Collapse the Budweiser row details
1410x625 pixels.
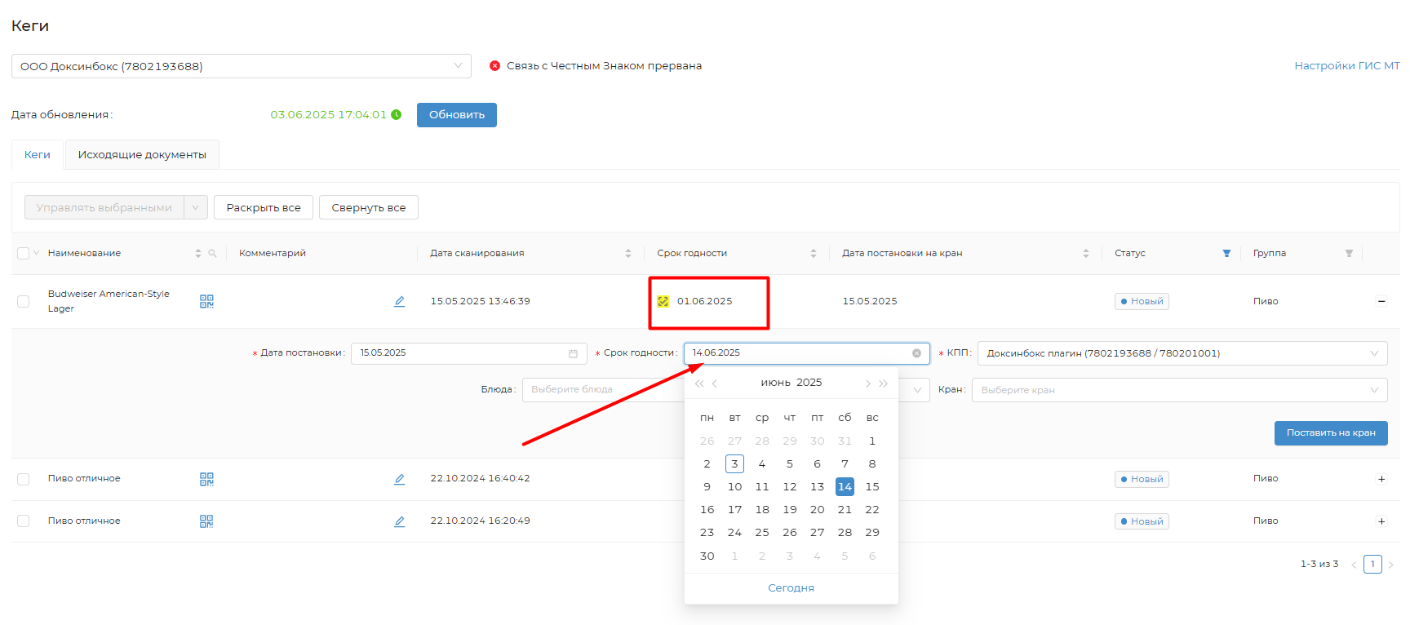[x=1381, y=301]
